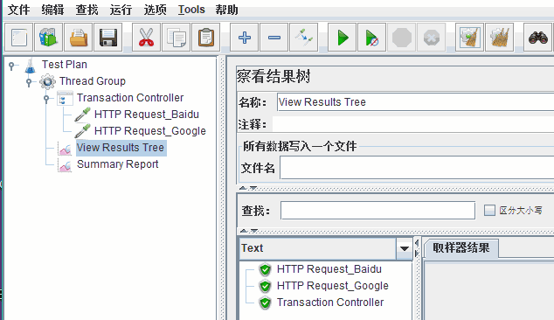Viewport: 554px width, 320px height.
Task: Click the 查找 search text field
Action: click(x=377, y=211)
